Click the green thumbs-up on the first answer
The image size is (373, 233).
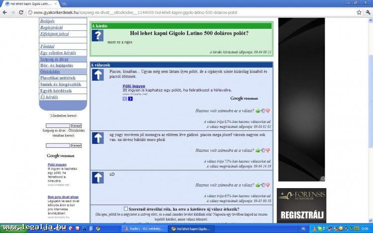[258, 111]
